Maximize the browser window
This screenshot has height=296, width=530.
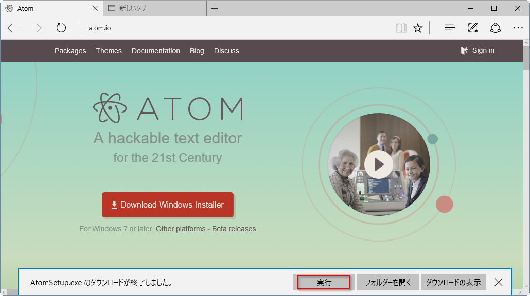tap(494, 8)
